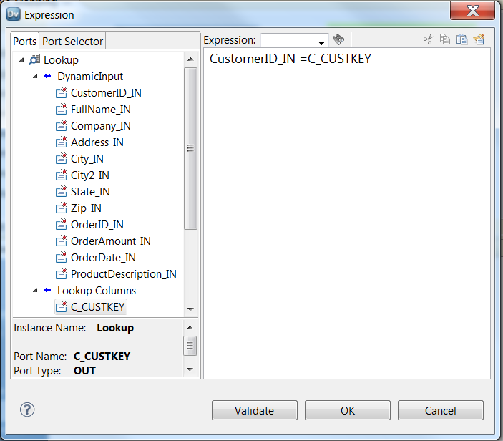The height and width of the screenshot is (441, 503).
Task: Switch to the Port Selector tab
Action: click(x=73, y=41)
